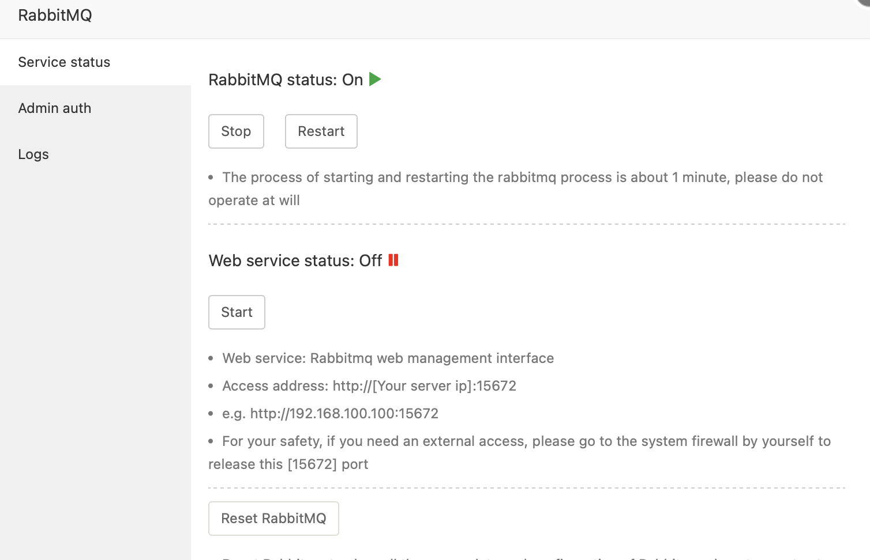The image size is (870, 560).
Task: Stop the RabbitMQ service
Action: pyautogui.click(x=236, y=131)
